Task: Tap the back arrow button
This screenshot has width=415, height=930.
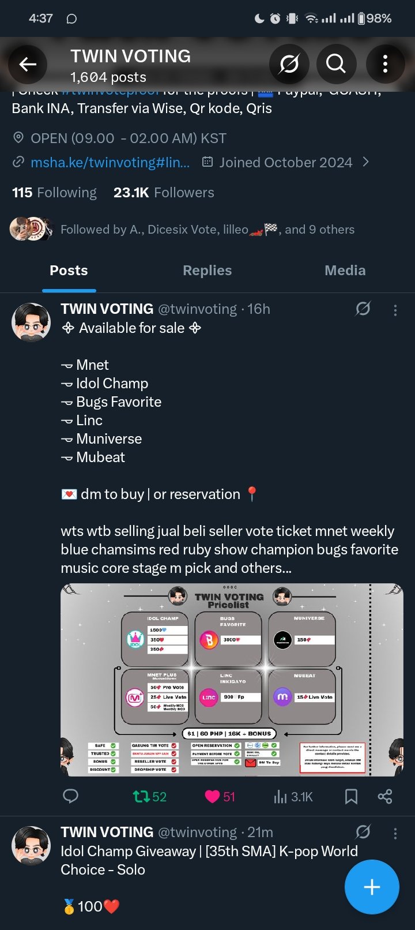Action: click(x=28, y=64)
